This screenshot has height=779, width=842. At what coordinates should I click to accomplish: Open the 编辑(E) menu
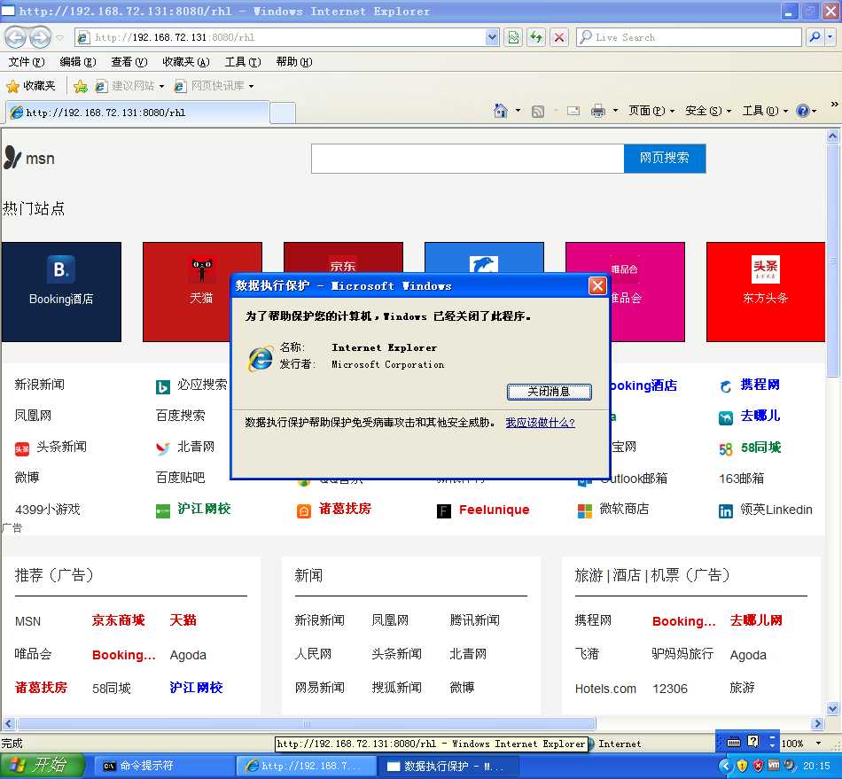point(78,62)
